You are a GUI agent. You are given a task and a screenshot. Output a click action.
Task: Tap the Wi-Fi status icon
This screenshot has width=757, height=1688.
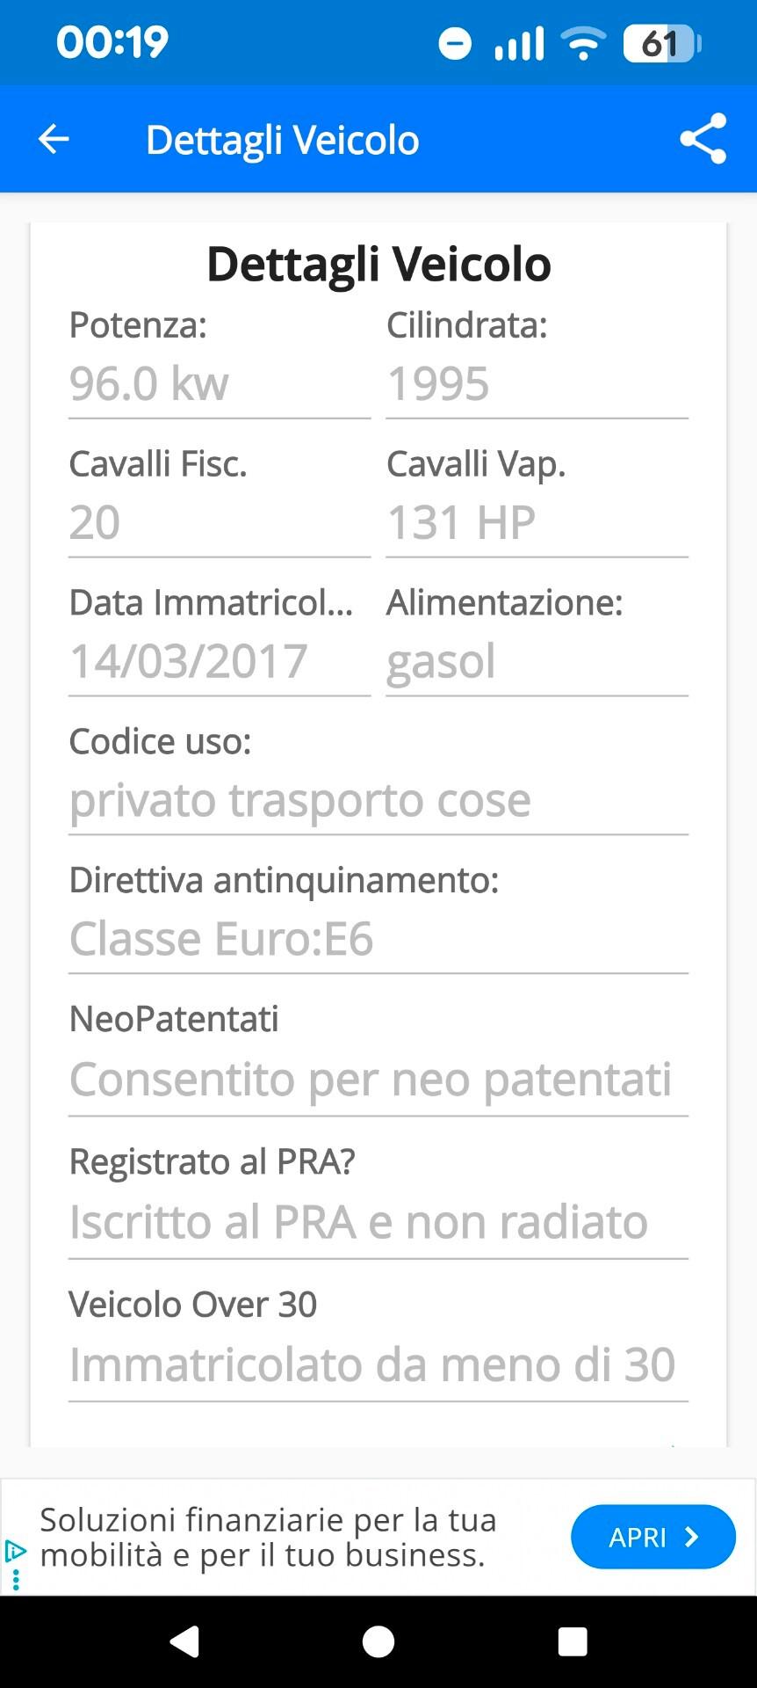tap(583, 43)
